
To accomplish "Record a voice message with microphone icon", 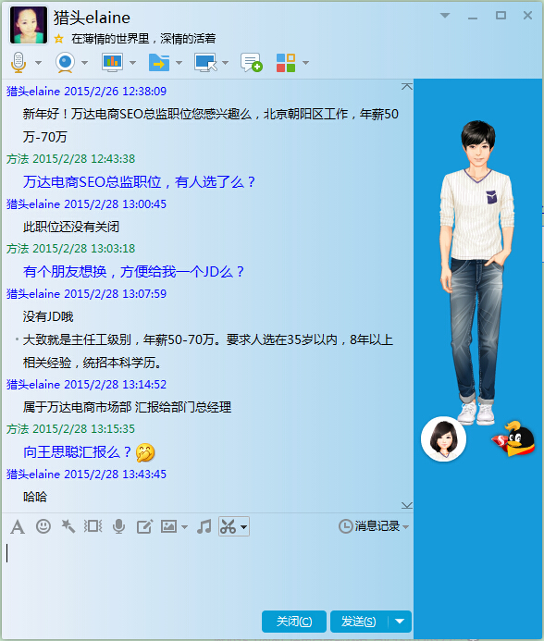I will click(119, 526).
